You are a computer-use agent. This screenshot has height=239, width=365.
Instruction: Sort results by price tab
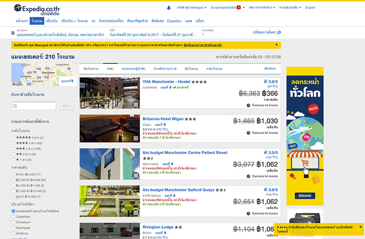[110, 68]
